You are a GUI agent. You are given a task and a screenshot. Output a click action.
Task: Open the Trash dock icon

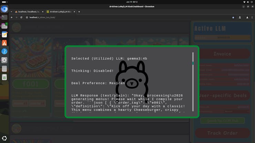pyautogui.click(x=4, y=77)
